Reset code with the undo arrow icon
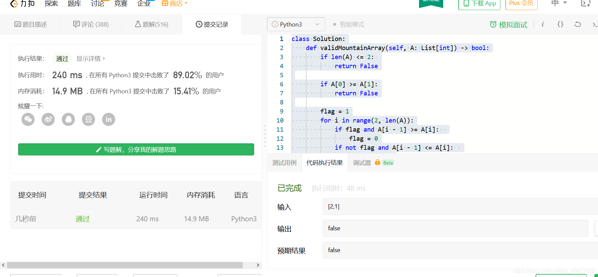This screenshot has height=277, width=598. [578, 24]
